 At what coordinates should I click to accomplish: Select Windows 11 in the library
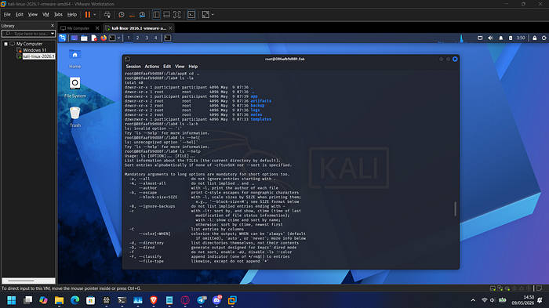(35, 50)
